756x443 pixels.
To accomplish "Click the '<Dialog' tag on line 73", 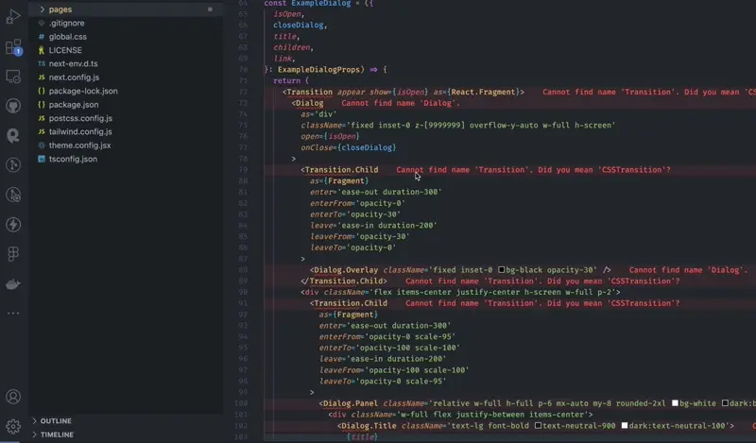I will (x=308, y=103).
